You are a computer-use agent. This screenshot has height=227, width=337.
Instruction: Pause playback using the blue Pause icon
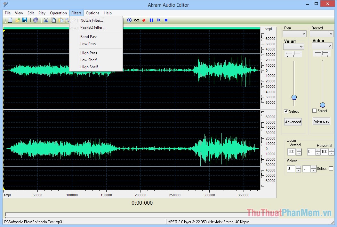tap(151, 20)
